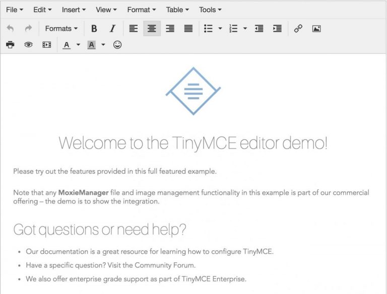Increase indent with the indent icon

point(278,29)
